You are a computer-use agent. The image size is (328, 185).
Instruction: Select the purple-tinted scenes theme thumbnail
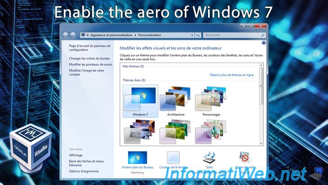click(x=211, y=131)
